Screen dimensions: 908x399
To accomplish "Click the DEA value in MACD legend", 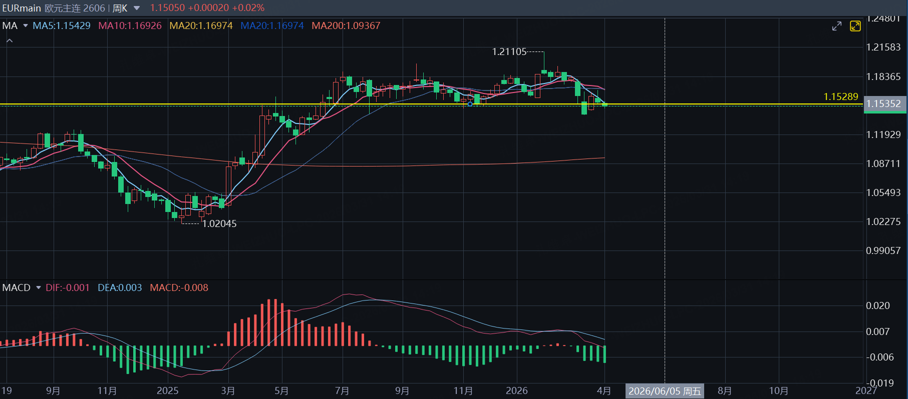I will 120,287.
